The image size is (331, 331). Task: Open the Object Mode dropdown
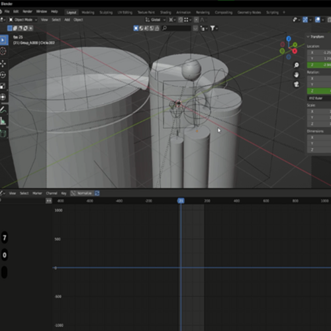coord(23,20)
